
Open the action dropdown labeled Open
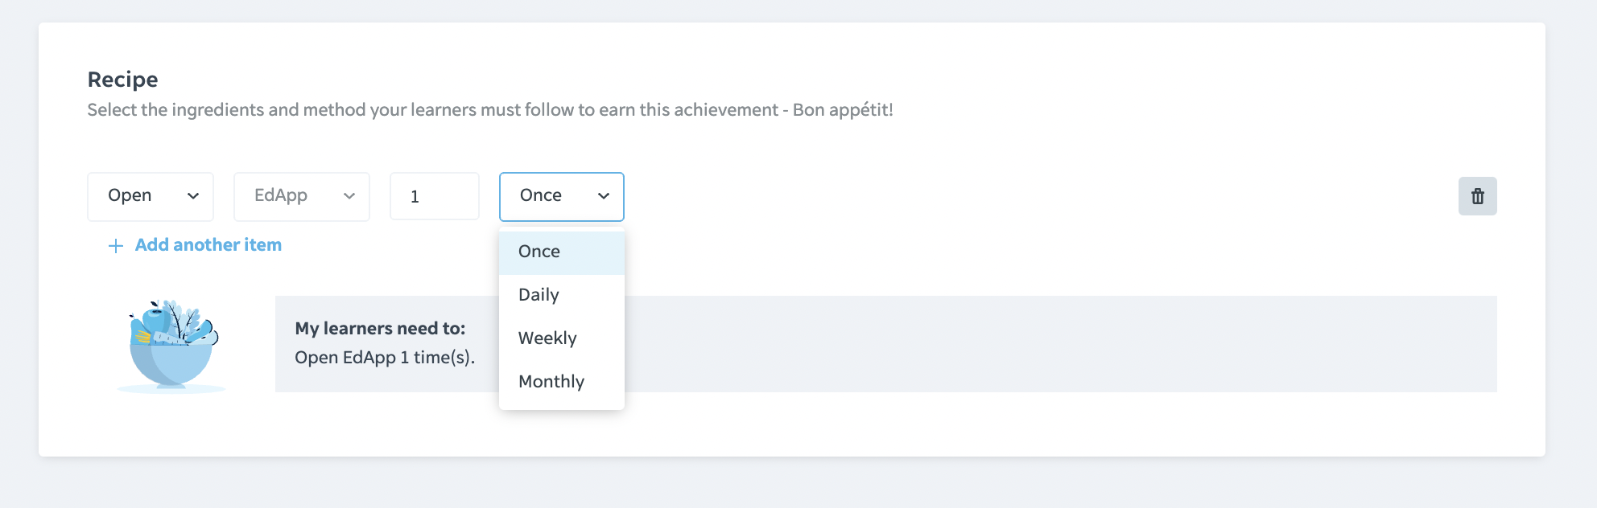(150, 196)
